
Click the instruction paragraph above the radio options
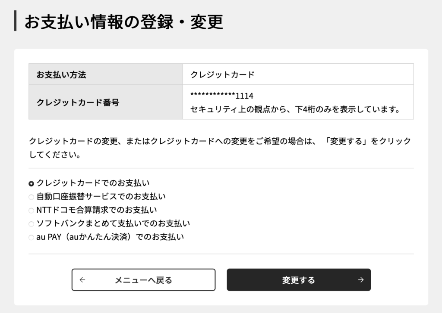coord(220,148)
